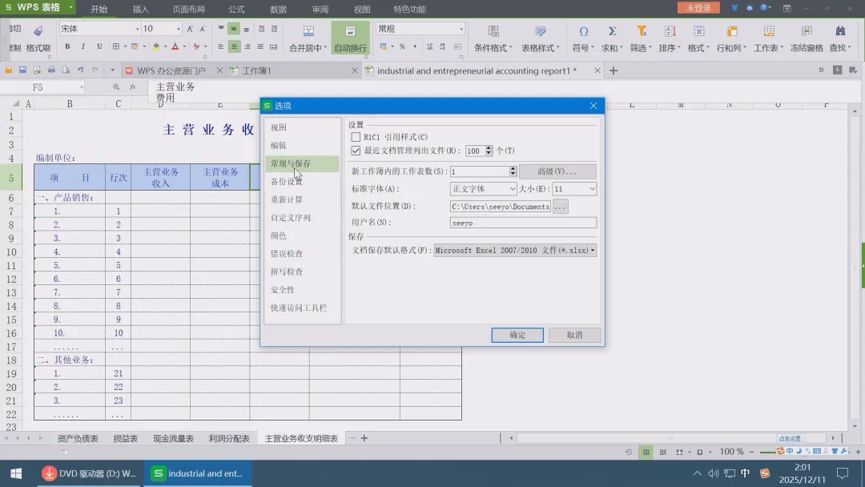
Task: Click the Worksheet (工作表) icon
Action: point(768,31)
